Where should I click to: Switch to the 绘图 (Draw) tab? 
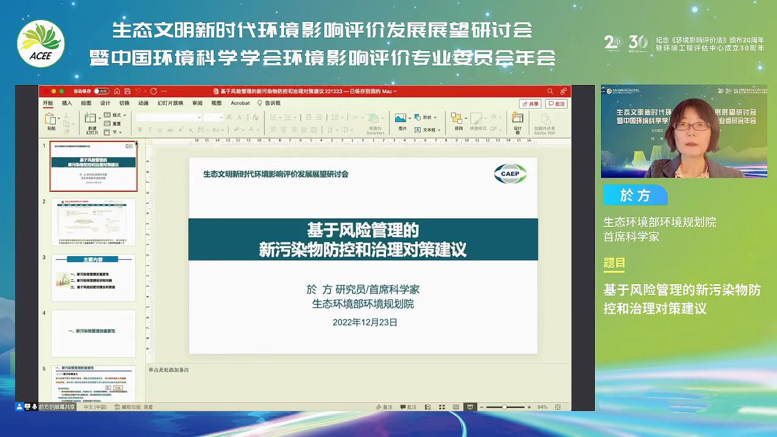coord(86,103)
